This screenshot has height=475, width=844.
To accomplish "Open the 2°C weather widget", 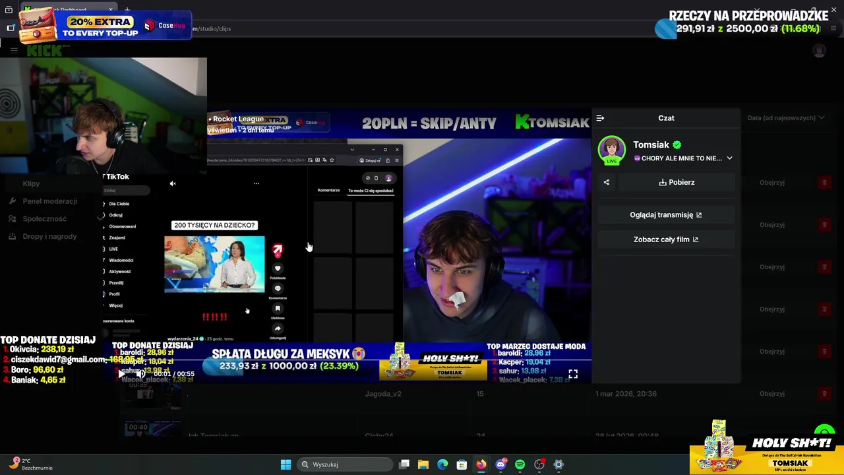I will [x=32, y=464].
